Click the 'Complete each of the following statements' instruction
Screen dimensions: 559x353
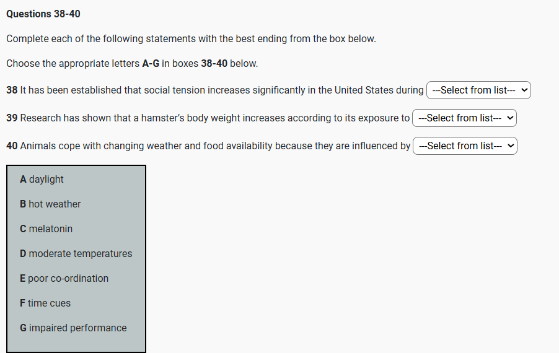pyautogui.click(x=191, y=39)
